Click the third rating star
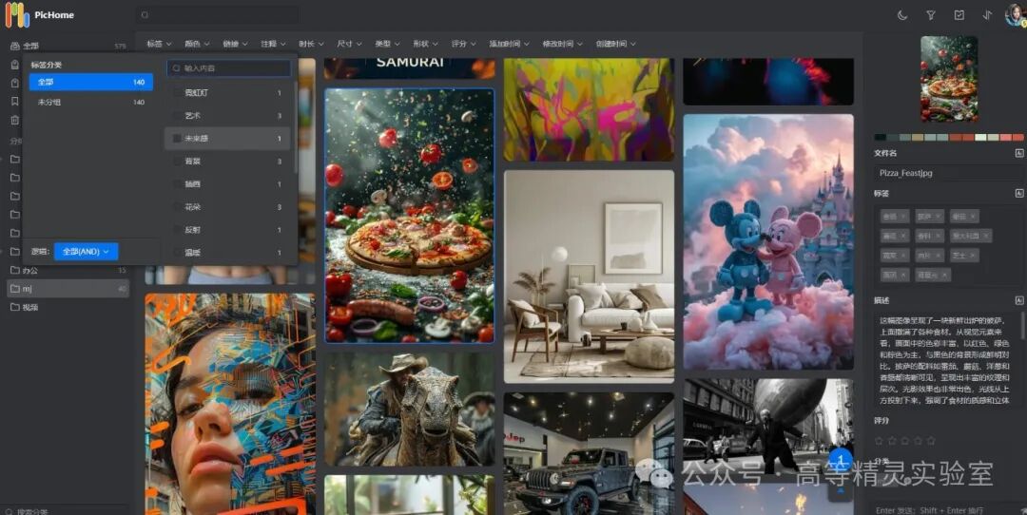 tap(904, 440)
